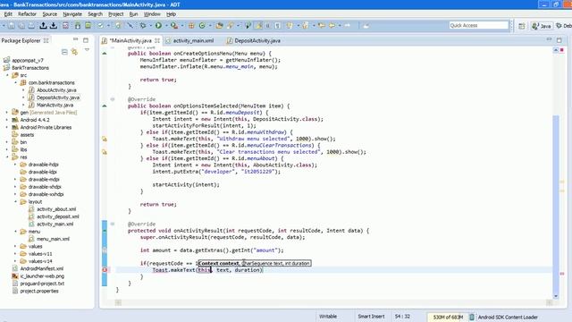Collapse the layout folder node
Image resolution: width=572 pixels, height=322 pixels.
[15, 202]
